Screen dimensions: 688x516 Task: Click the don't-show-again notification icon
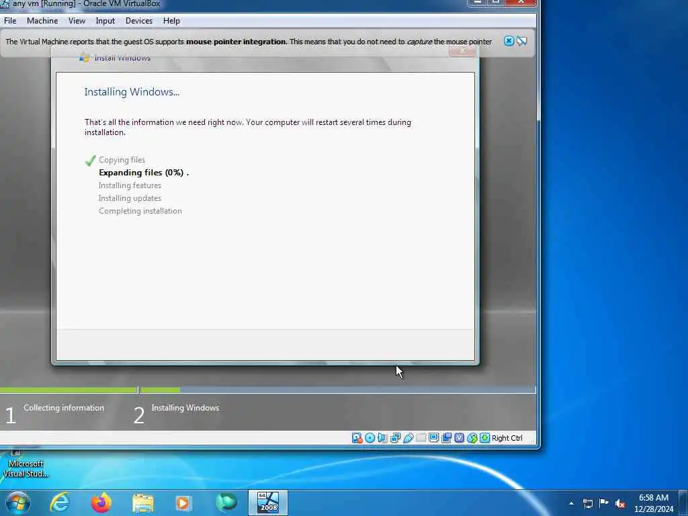pos(521,41)
